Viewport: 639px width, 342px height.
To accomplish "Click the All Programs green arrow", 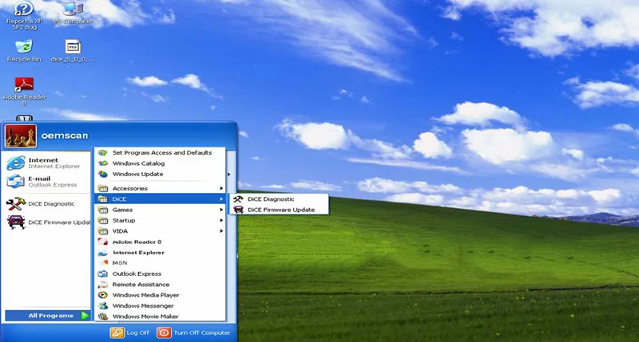I will coord(85,316).
